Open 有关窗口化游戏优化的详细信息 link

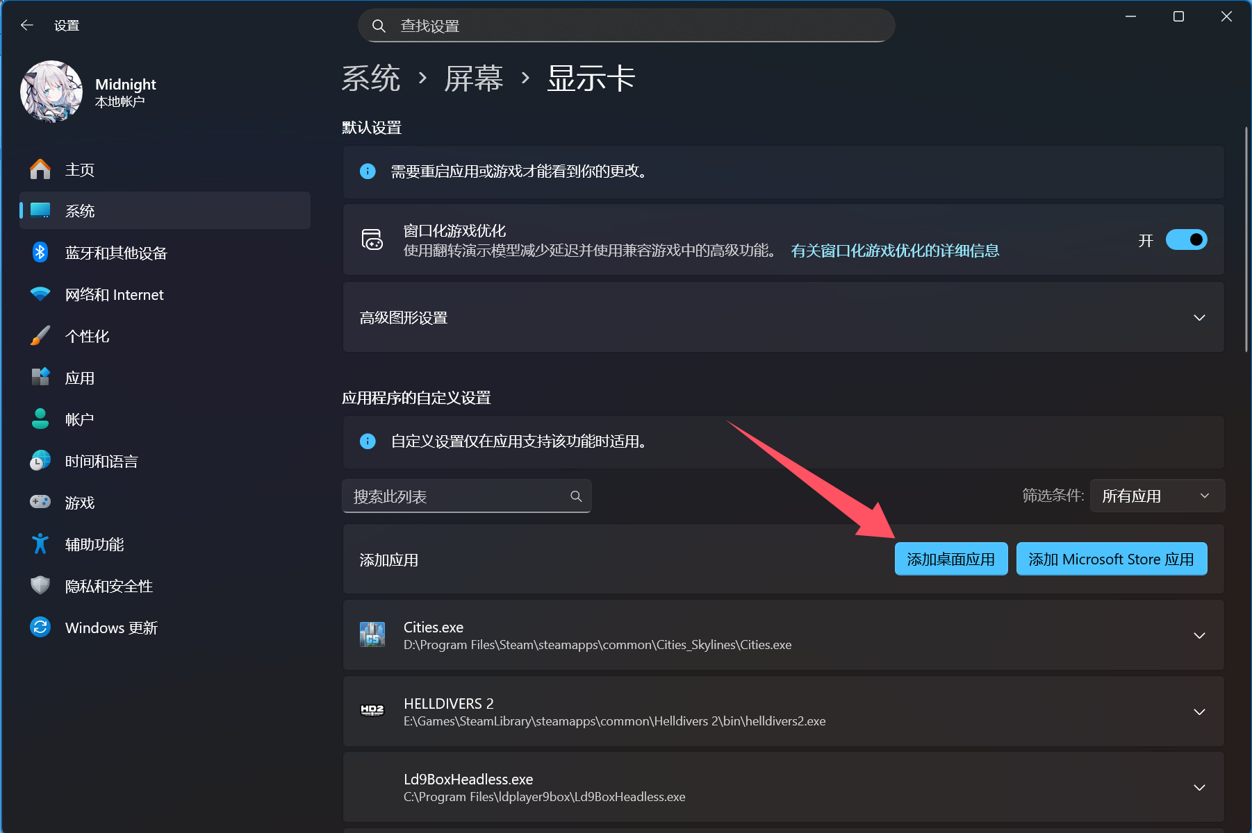[895, 251]
